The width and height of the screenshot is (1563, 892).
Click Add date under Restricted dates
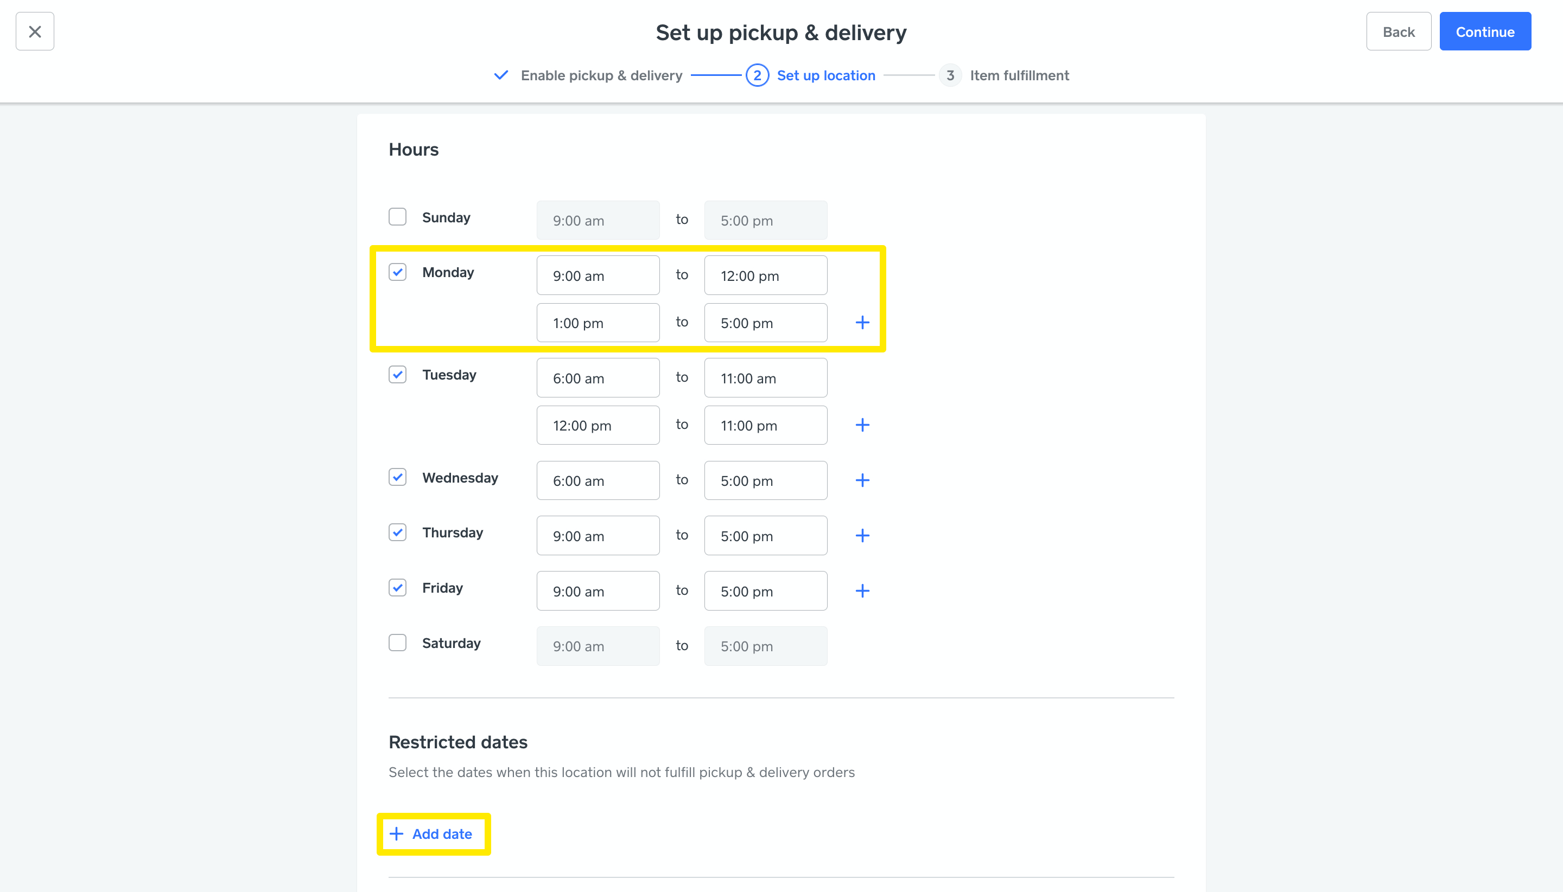tap(433, 834)
